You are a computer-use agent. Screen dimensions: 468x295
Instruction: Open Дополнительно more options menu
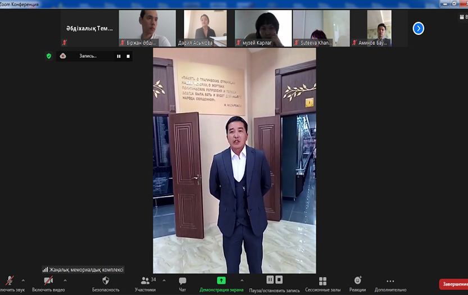coord(390,281)
